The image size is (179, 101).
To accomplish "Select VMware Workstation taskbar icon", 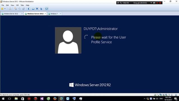I will pos(61,98).
